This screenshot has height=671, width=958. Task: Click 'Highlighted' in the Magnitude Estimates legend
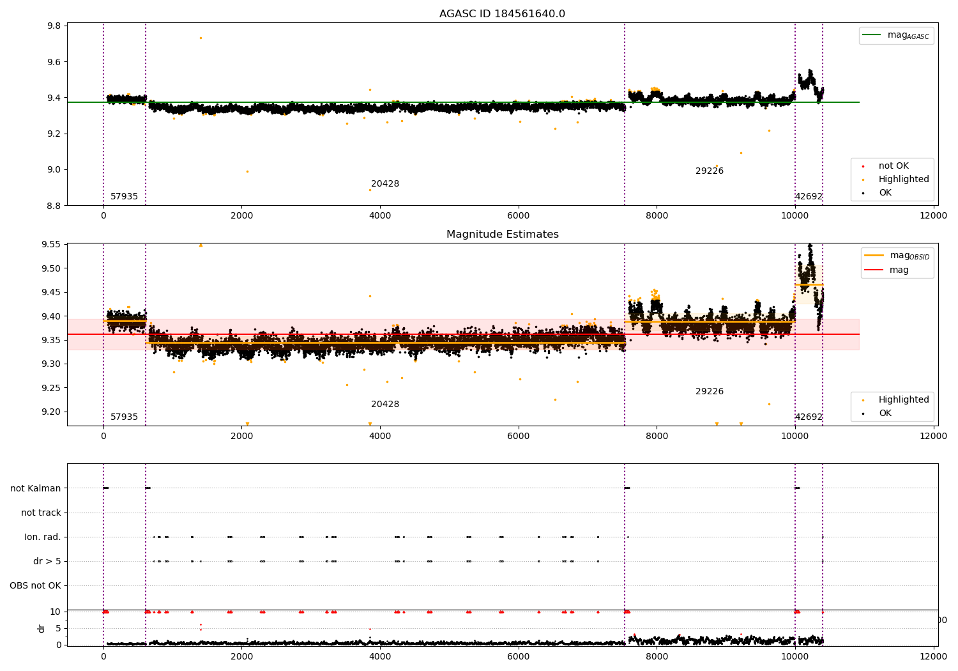(904, 400)
